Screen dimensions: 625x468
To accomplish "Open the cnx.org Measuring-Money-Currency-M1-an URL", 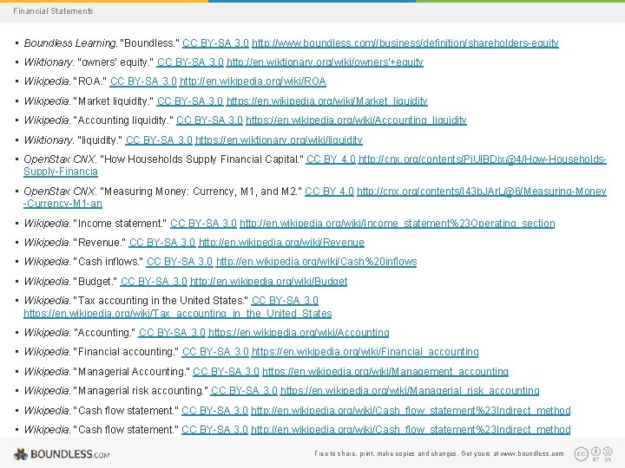I will [x=482, y=192].
